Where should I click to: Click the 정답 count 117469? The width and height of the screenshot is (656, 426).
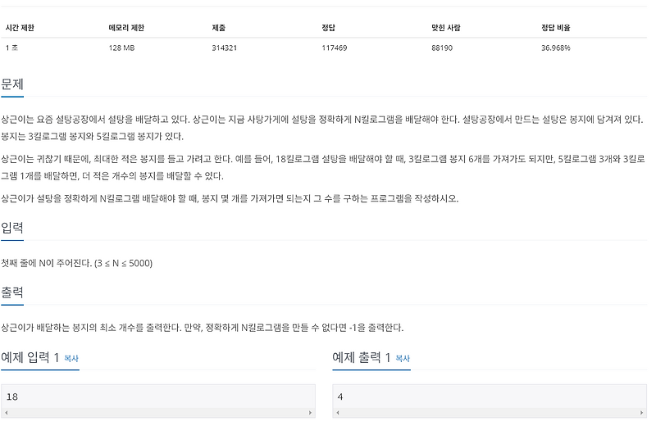(335, 48)
